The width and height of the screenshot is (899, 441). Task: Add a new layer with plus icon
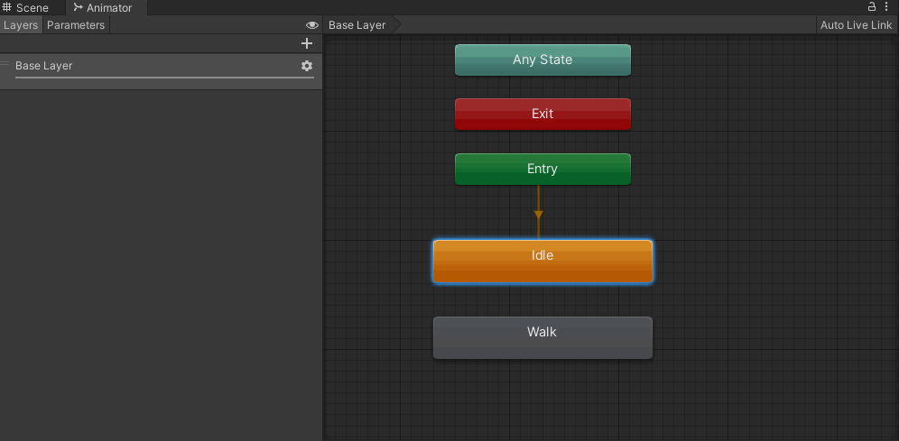coord(307,43)
